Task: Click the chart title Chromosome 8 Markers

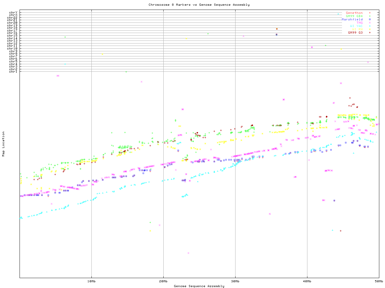Action: point(199,4)
